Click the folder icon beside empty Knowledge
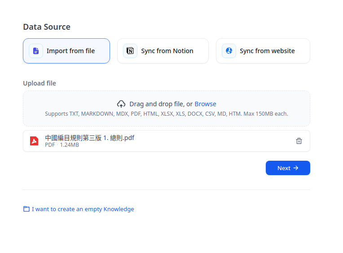The height and width of the screenshot is (253, 343). click(x=26, y=209)
